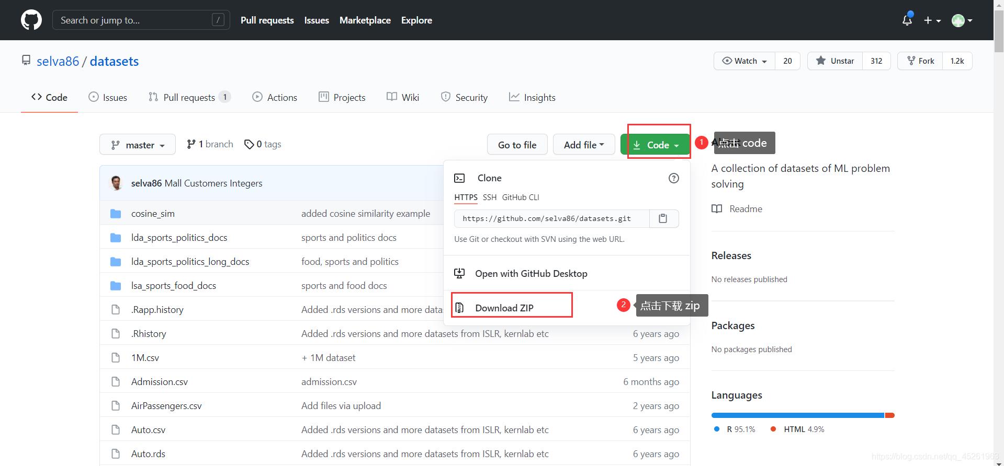1004x466 pixels.
Task: Click the lda_sports_politics_long_docs folder icon
Action: (x=116, y=262)
